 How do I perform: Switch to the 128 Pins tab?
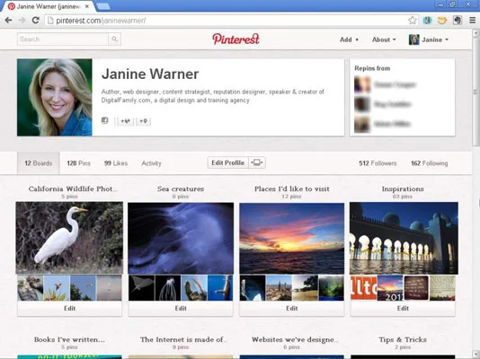(79, 163)
